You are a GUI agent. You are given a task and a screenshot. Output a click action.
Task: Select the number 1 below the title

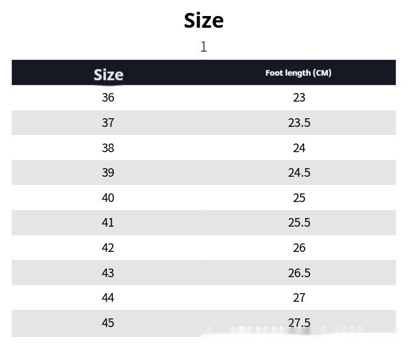click(x=203, y=47)
